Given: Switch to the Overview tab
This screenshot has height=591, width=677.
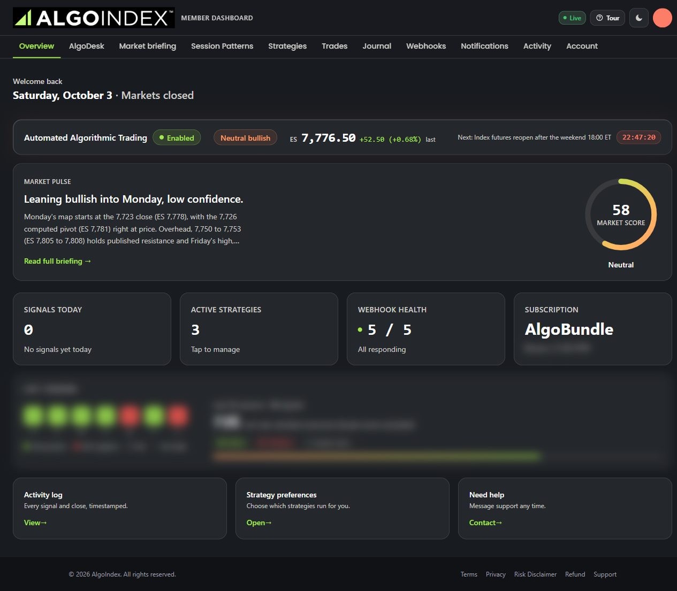Looking at the screenshot, I should (36, 46).
